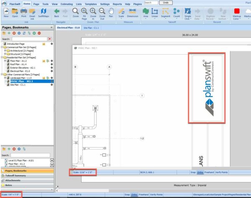Open Takeoff Summary panel section
The width and height of the screenshot is (251, 198).
pyautogui.click(x=27, y=175)
